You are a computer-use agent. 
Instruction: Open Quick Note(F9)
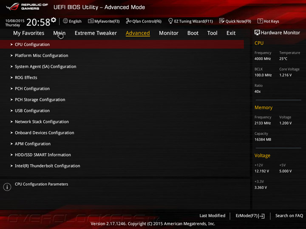pyautogui.click(x=238, y=21)
